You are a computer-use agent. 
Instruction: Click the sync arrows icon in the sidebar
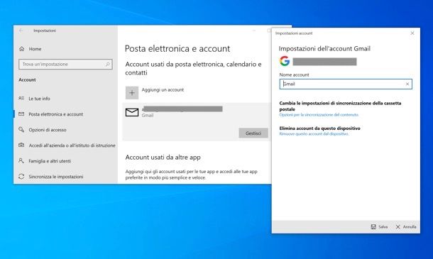click(x=21, y=177)
